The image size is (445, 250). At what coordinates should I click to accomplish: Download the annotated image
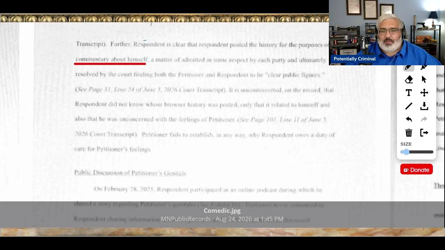[424, 106]
